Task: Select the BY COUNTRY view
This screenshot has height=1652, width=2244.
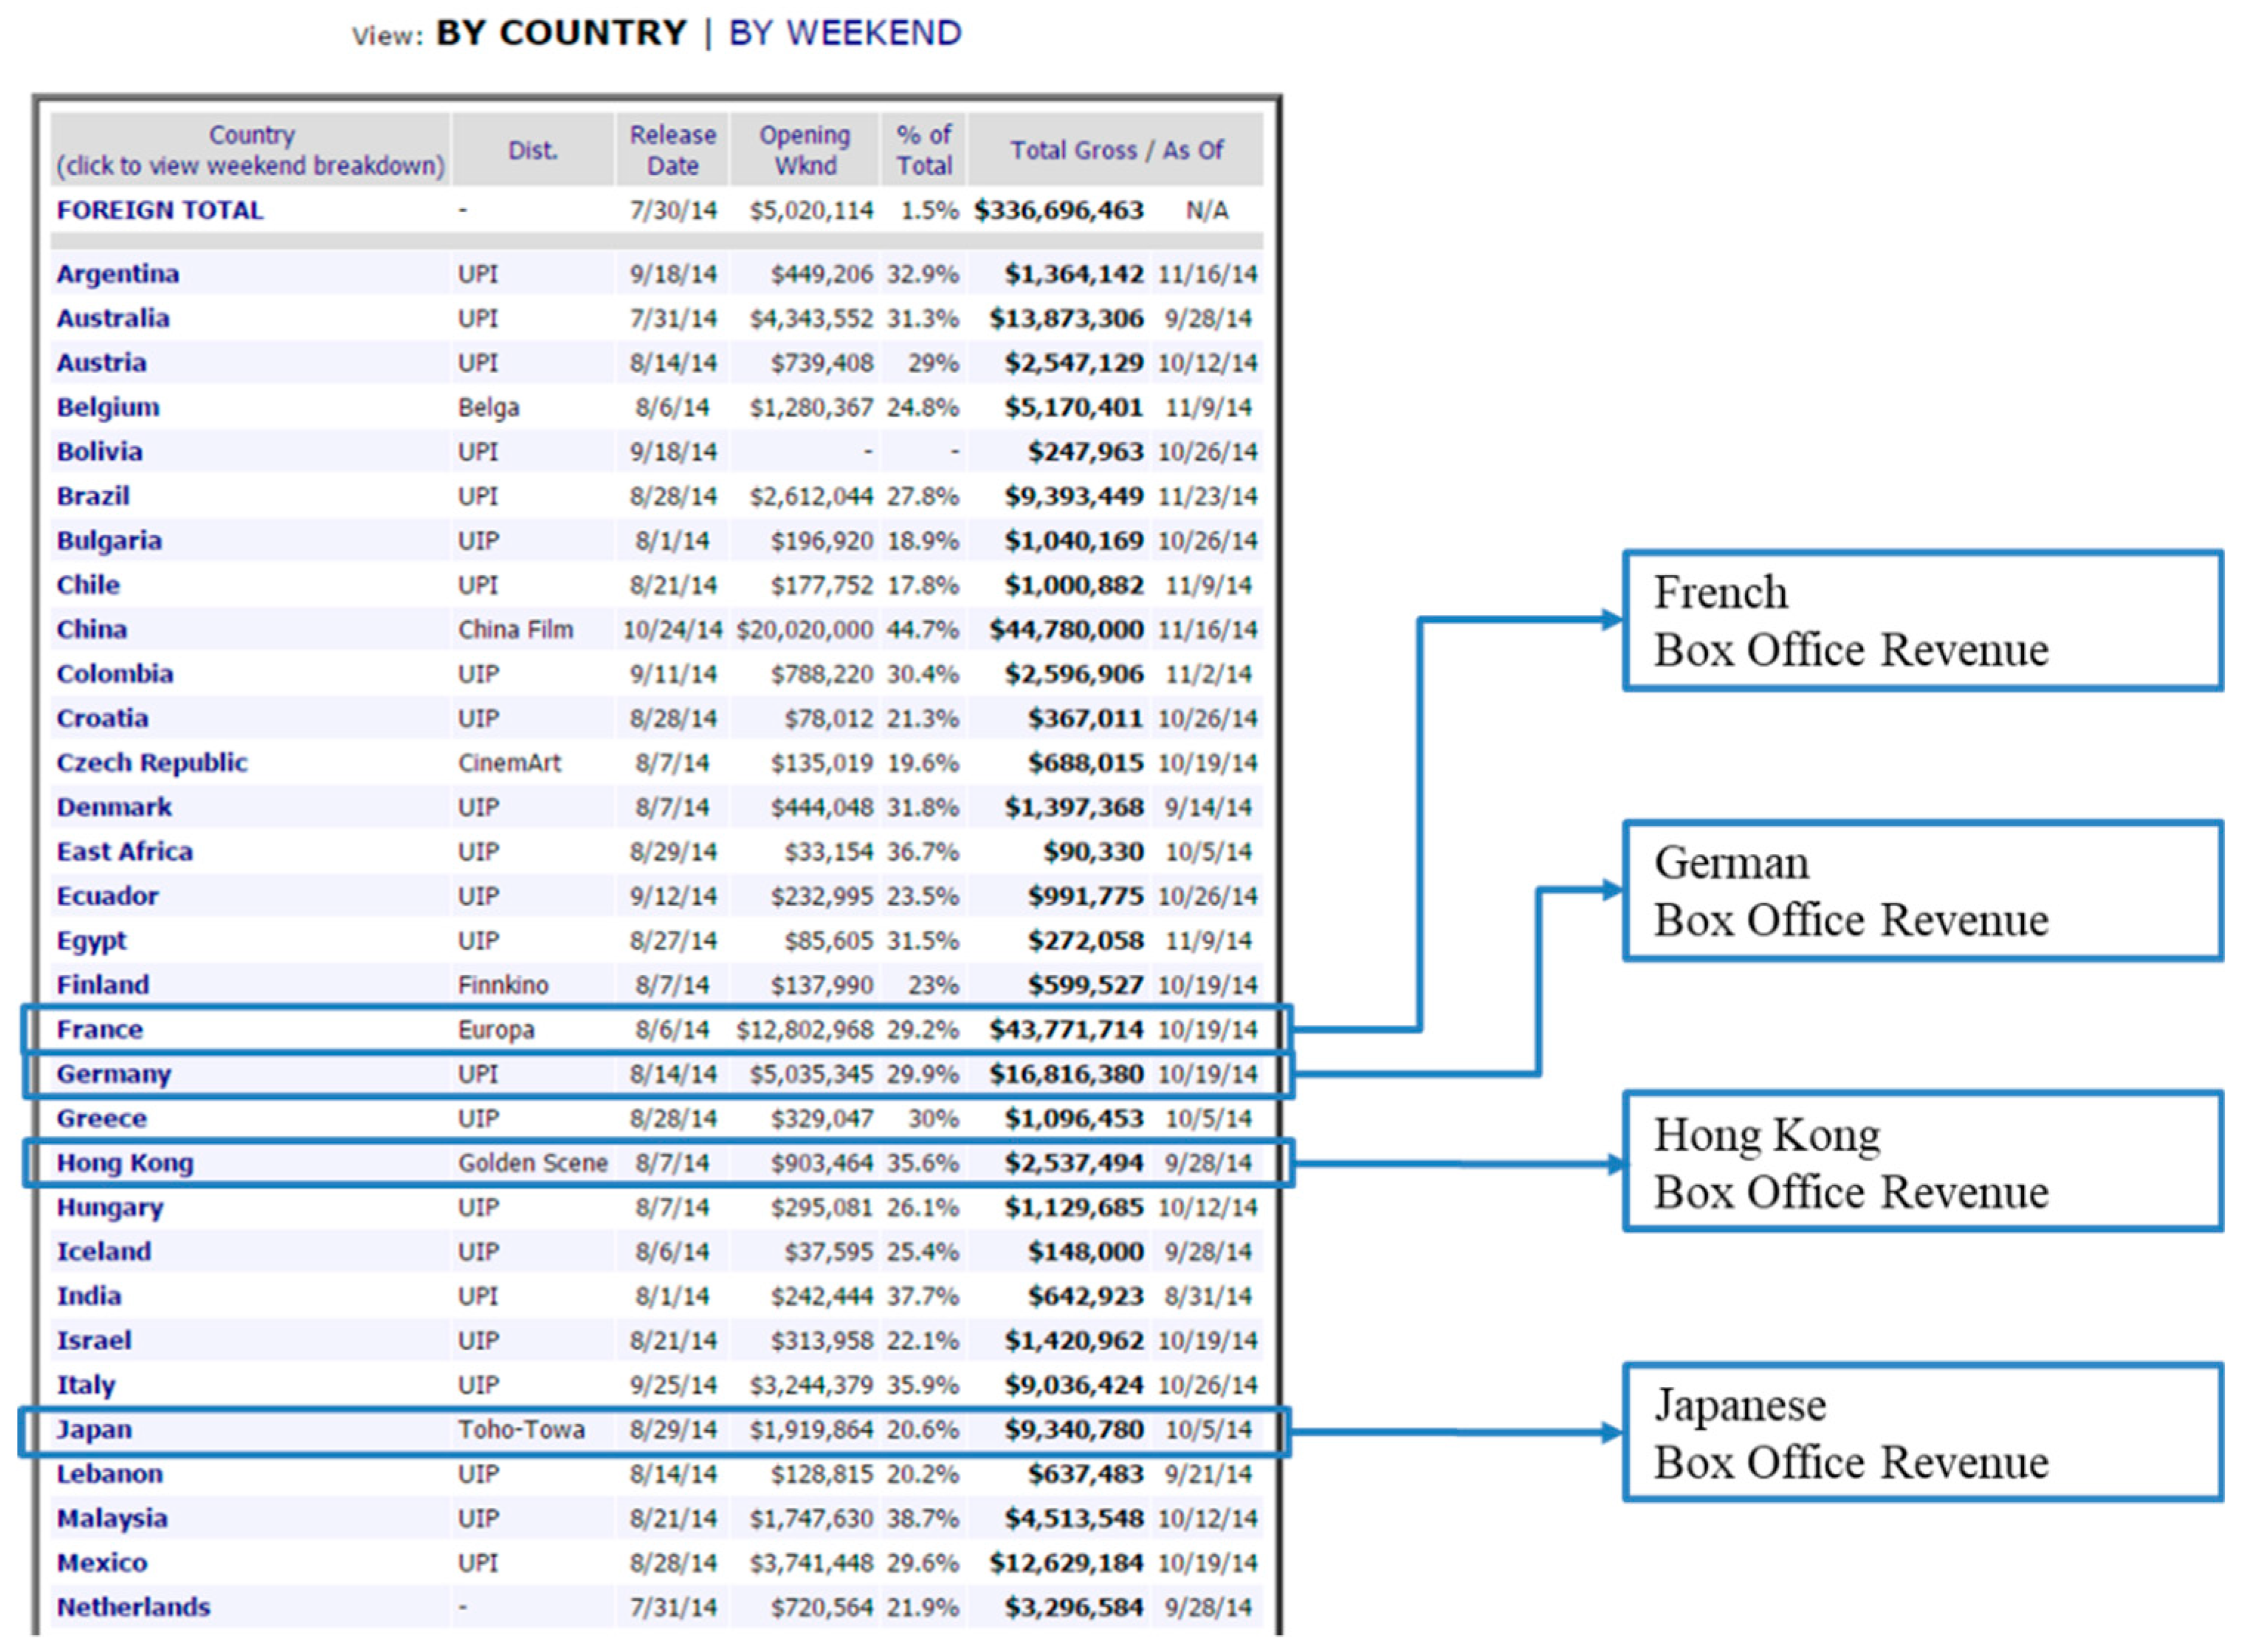Action: [x=561, y=33]
